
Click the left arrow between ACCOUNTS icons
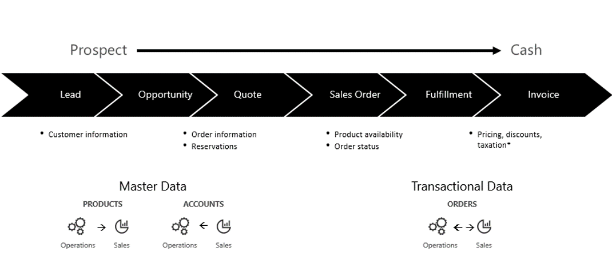204,225
